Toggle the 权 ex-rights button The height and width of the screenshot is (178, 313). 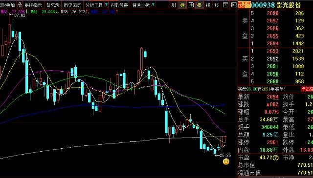[x=200, y=5]
